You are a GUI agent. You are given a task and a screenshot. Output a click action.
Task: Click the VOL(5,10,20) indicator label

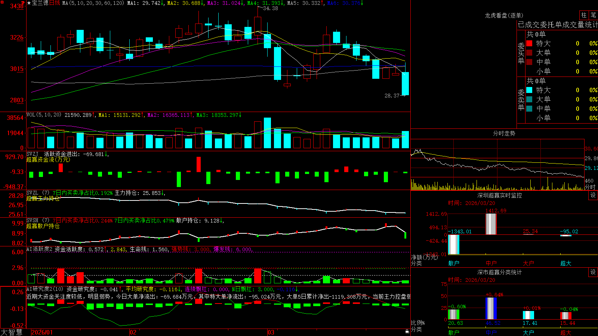pos(44,115)
